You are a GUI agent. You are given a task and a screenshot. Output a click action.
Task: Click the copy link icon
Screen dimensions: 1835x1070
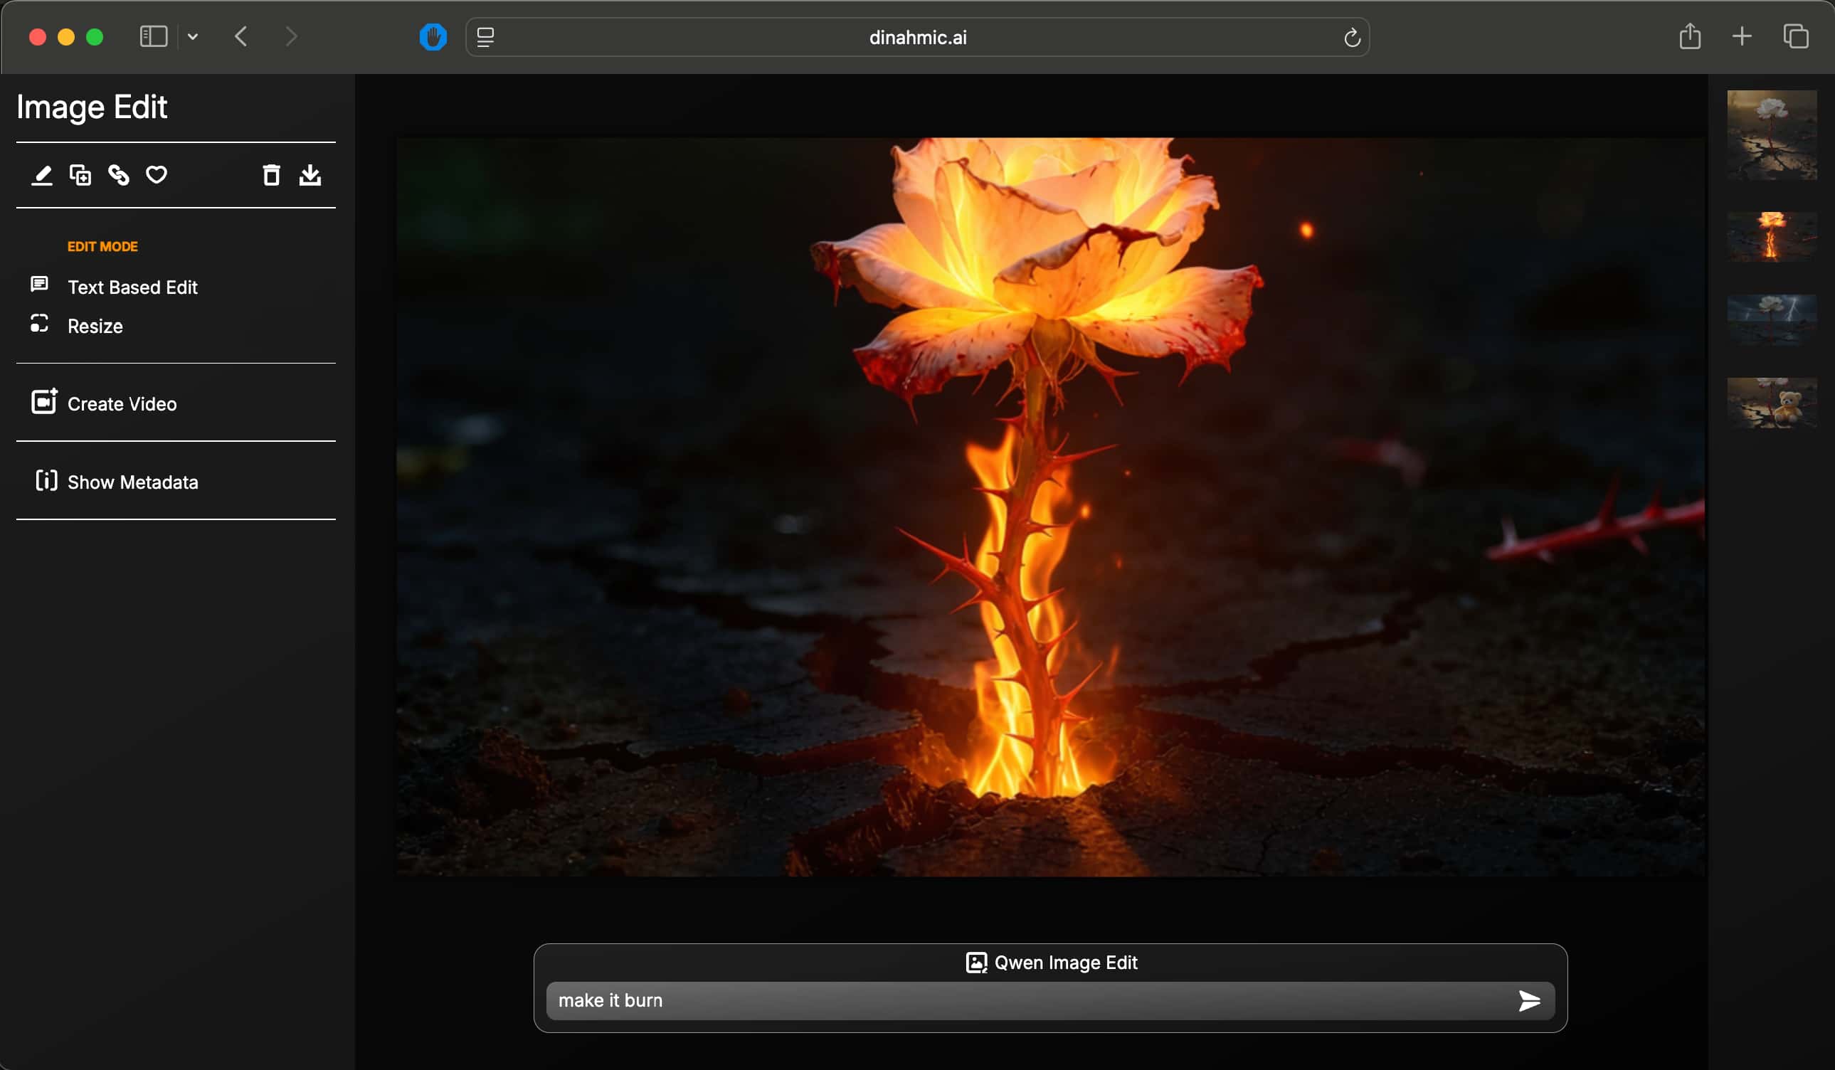click(x=119, y=175)
